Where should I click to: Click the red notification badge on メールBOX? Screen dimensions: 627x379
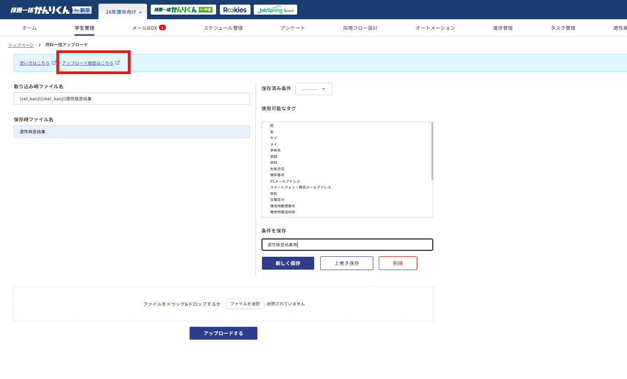tap(162, 27)
